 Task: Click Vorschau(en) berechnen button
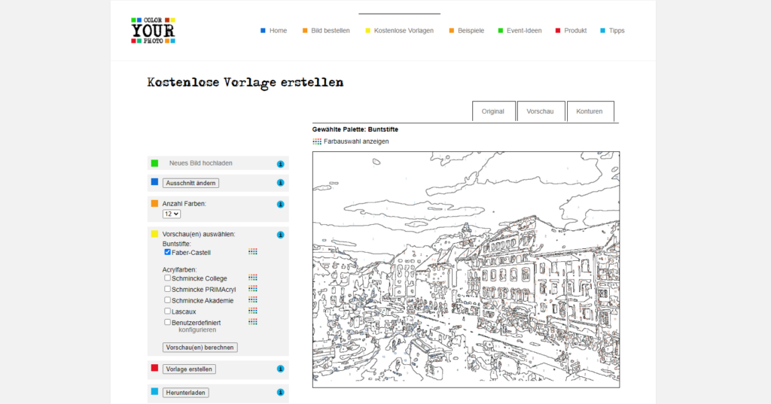point(200,348)
